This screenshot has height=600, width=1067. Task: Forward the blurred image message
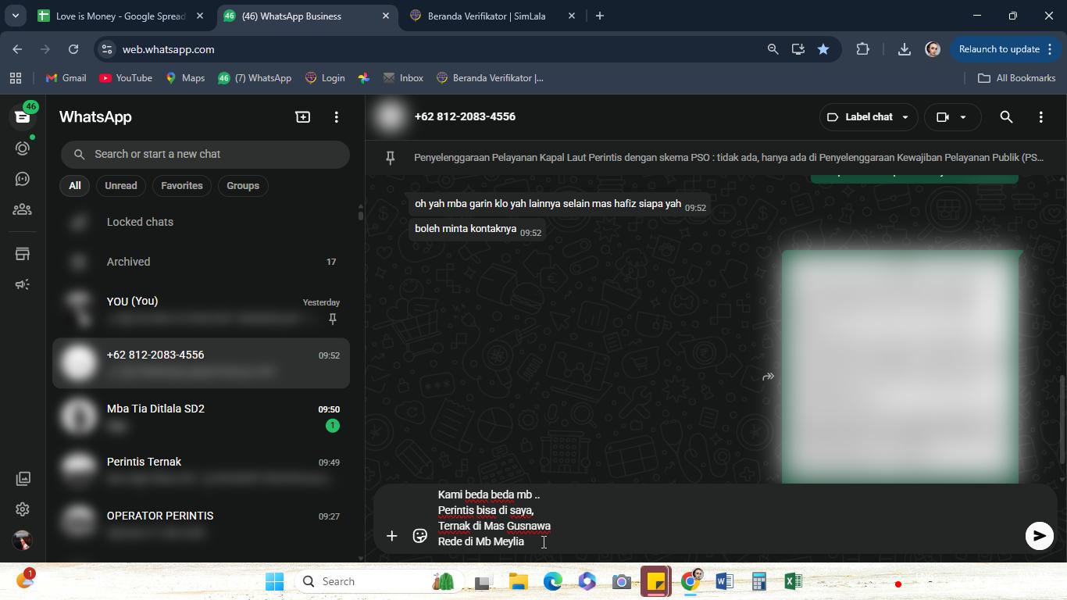[x=768, y=377]
